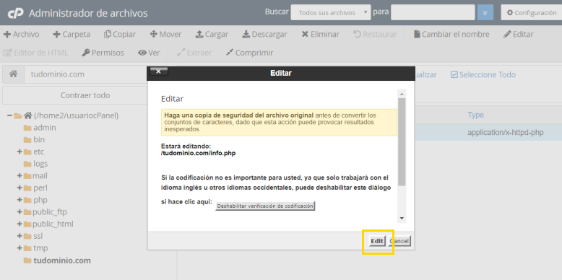Click the dialog scrollbar down arrow

[402, 218]
